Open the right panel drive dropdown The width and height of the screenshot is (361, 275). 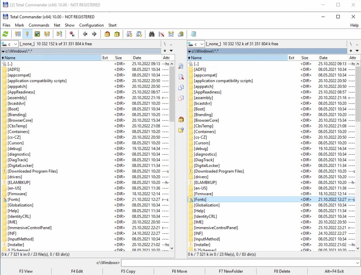point(196,44)
